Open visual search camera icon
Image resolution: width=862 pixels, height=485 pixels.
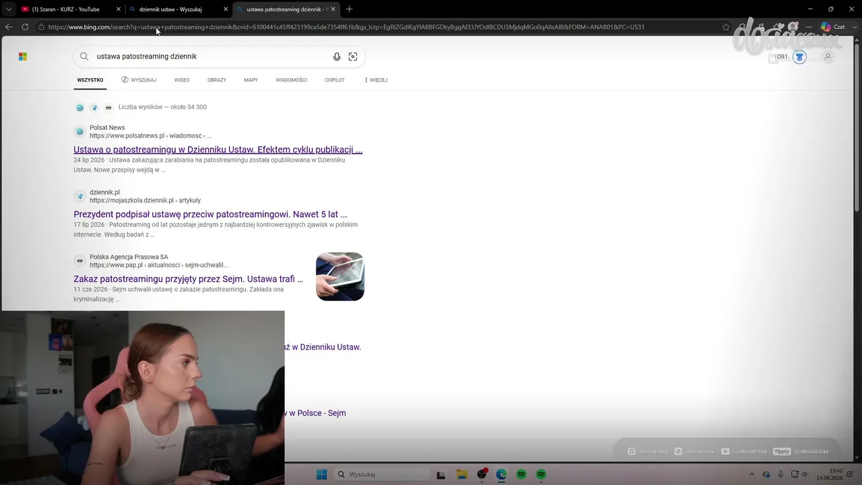pos(353,57)
